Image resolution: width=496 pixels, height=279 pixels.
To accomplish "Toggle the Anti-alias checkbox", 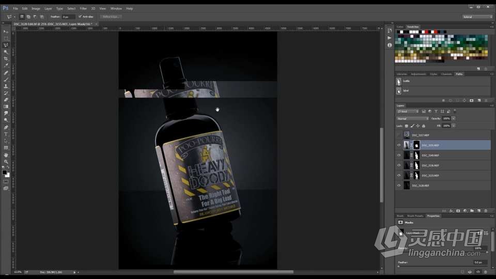I will (x=80, y=17).
